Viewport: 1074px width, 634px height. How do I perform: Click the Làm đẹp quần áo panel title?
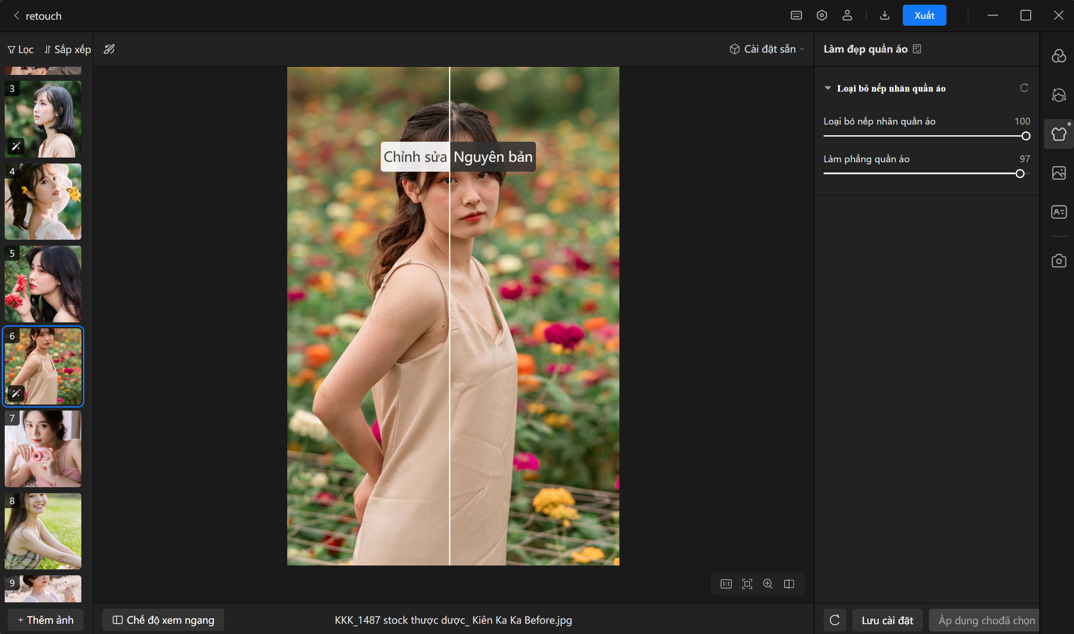click(866, 49)
